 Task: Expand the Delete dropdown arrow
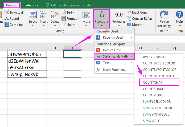(x=55, y=26)
